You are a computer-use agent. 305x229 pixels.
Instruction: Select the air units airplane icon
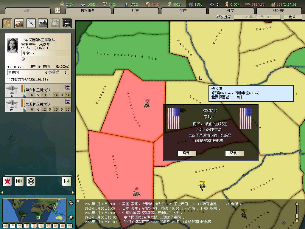(x=31, y=23)
